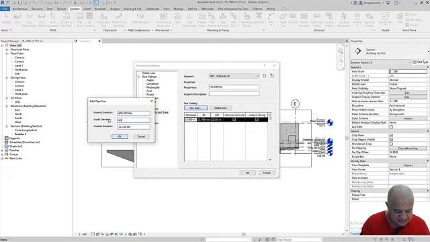Select the Mechanical Equipment tool
This screenshot has height=242, width=430.
[163, 19]
